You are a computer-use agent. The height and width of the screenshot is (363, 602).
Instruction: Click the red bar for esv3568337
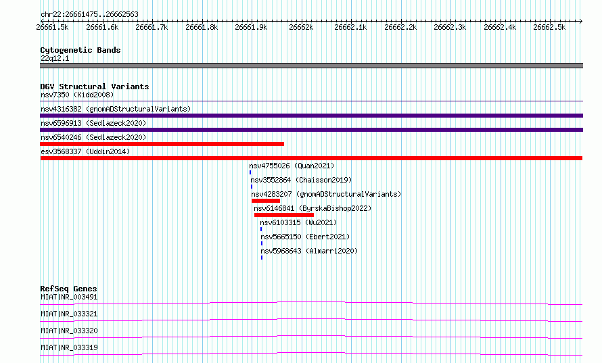point(311,158)
